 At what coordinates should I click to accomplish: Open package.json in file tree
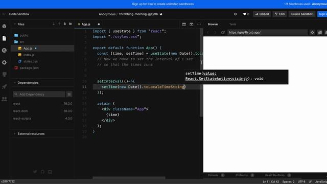[29, 68]
